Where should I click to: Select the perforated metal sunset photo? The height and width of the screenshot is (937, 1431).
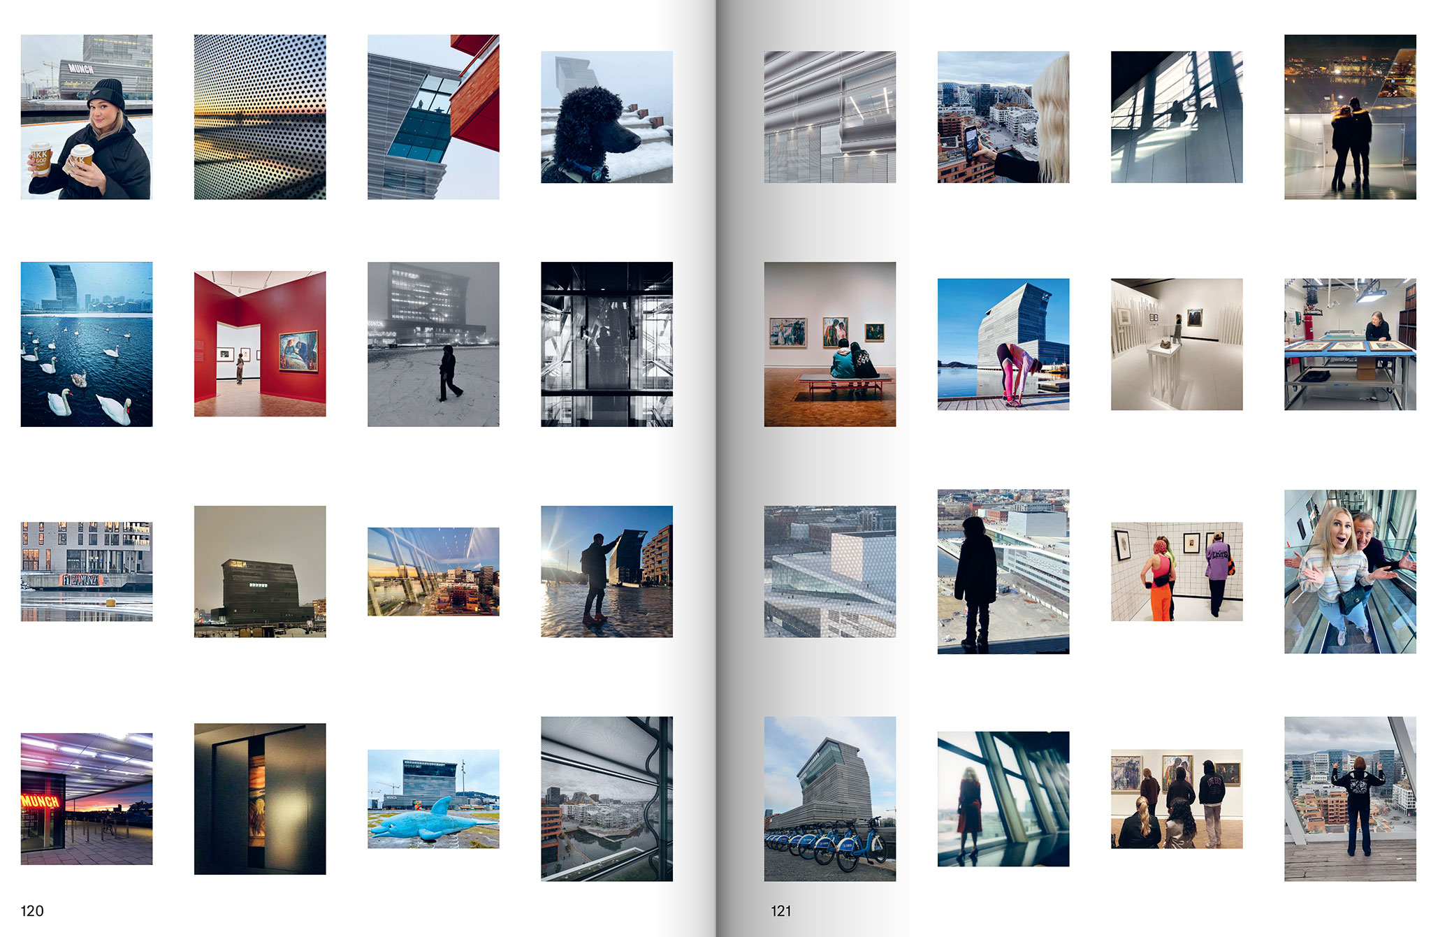pos(260,117)
